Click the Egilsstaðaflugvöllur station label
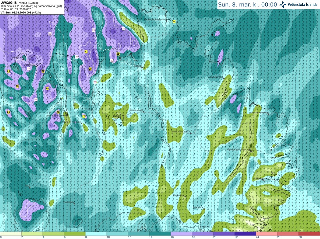Screen dimensions: 320x239 click(x=239, y=149)
